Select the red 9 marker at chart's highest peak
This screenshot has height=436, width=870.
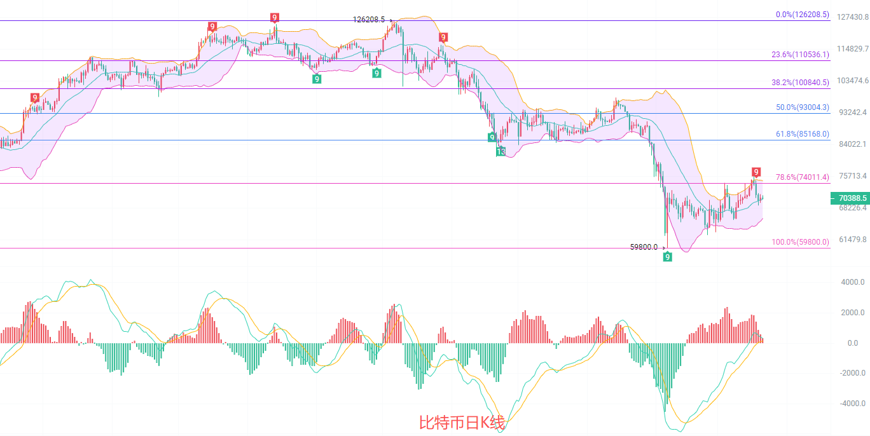[x=274, y=17]
